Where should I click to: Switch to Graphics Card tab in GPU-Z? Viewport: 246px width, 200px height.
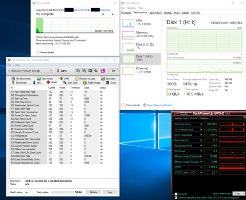click(180, 118)
